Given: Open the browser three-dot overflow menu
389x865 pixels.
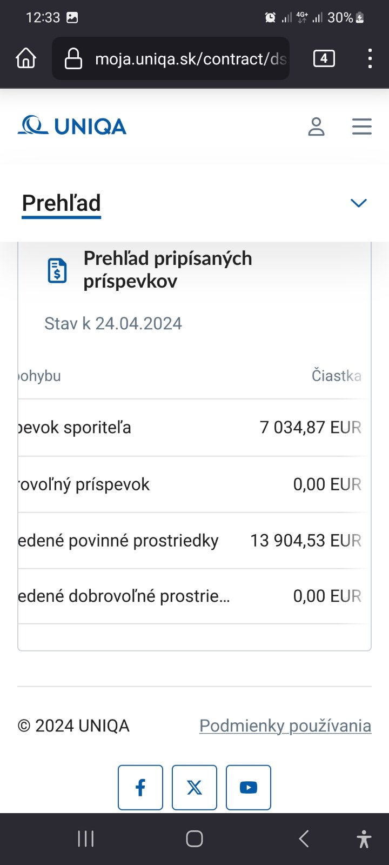Looking at the screenshot, I should coord(370,58).
